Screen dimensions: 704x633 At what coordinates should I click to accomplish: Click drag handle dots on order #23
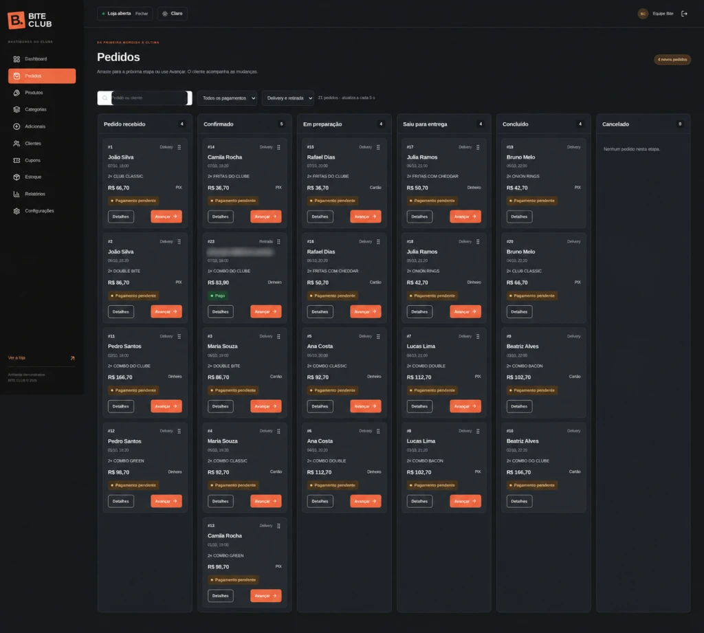coord(279,242)
